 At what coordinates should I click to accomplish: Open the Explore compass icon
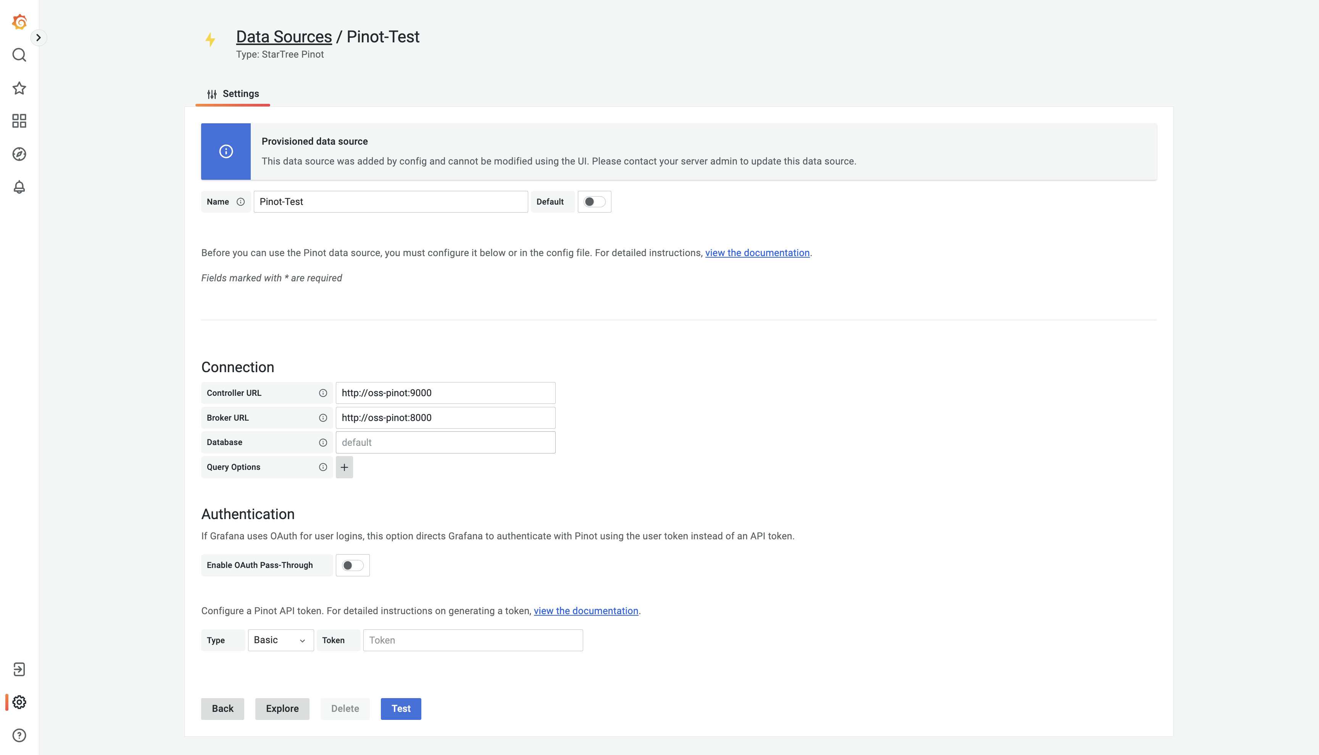(x=19, y=154)
